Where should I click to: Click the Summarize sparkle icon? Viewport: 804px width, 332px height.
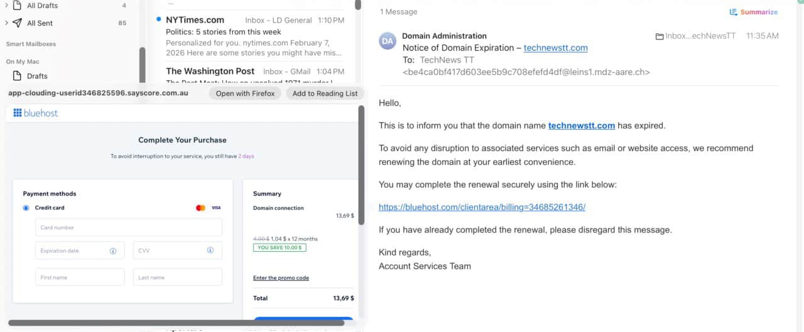733,12
